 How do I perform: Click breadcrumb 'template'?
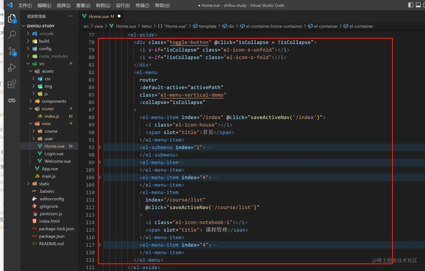tap(207, 26)
